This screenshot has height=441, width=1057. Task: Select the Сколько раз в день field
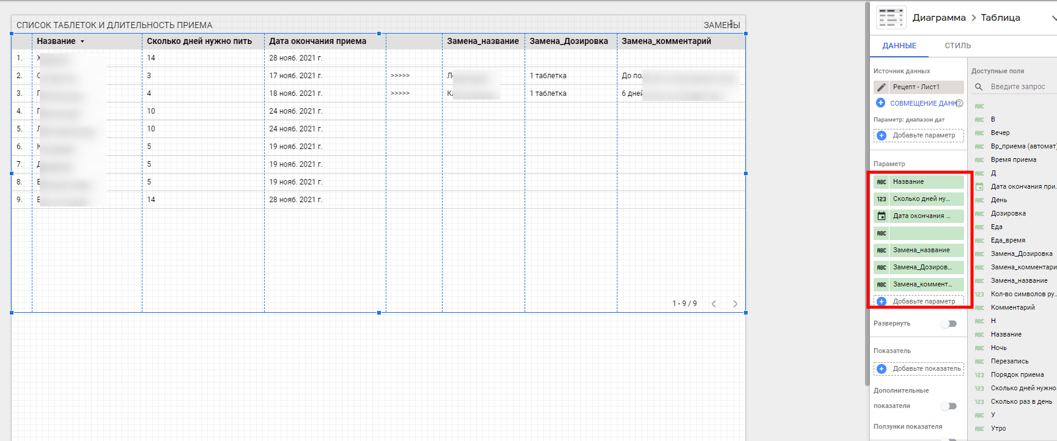(1022, 402)
